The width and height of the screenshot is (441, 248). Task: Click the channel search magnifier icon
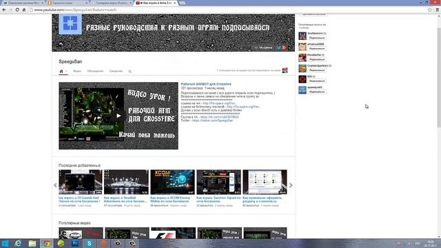coord(130,72)
